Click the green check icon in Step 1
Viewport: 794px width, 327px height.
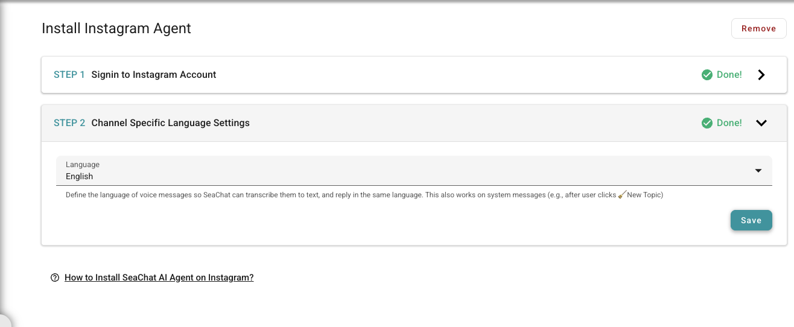(x=707, y=75)
